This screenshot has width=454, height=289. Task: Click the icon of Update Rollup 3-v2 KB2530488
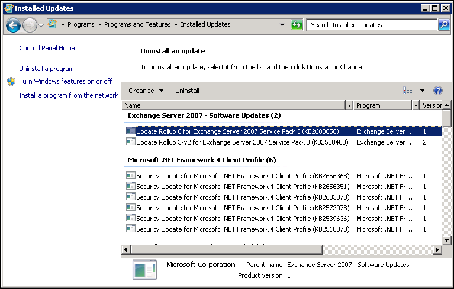131,142
